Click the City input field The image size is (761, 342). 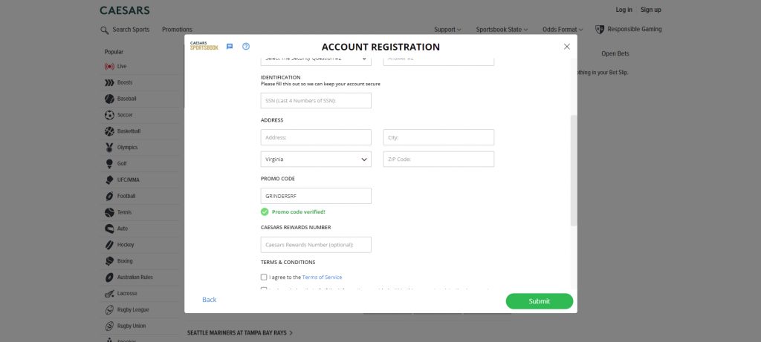(438, 137)
